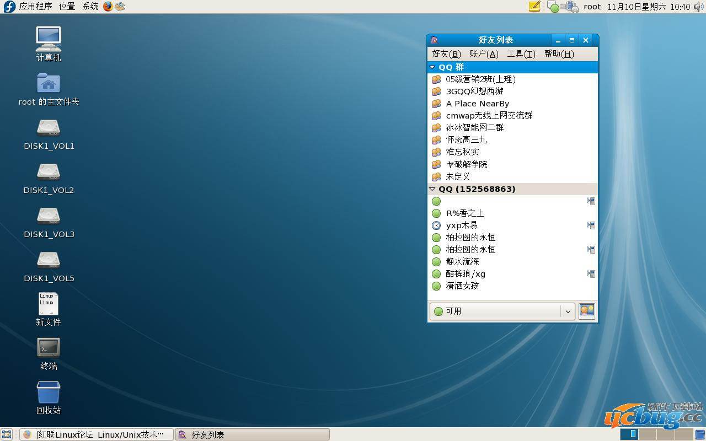
Task: Switch to 红联Linux论坛 Firefox taskbar window
Action: click(97, 434)
